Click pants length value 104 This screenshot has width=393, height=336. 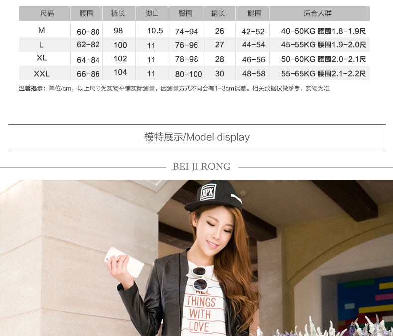coord(120,72)
